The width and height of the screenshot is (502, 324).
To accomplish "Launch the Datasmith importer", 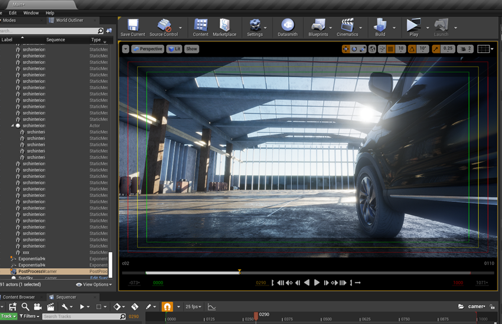I will point(288,28).
